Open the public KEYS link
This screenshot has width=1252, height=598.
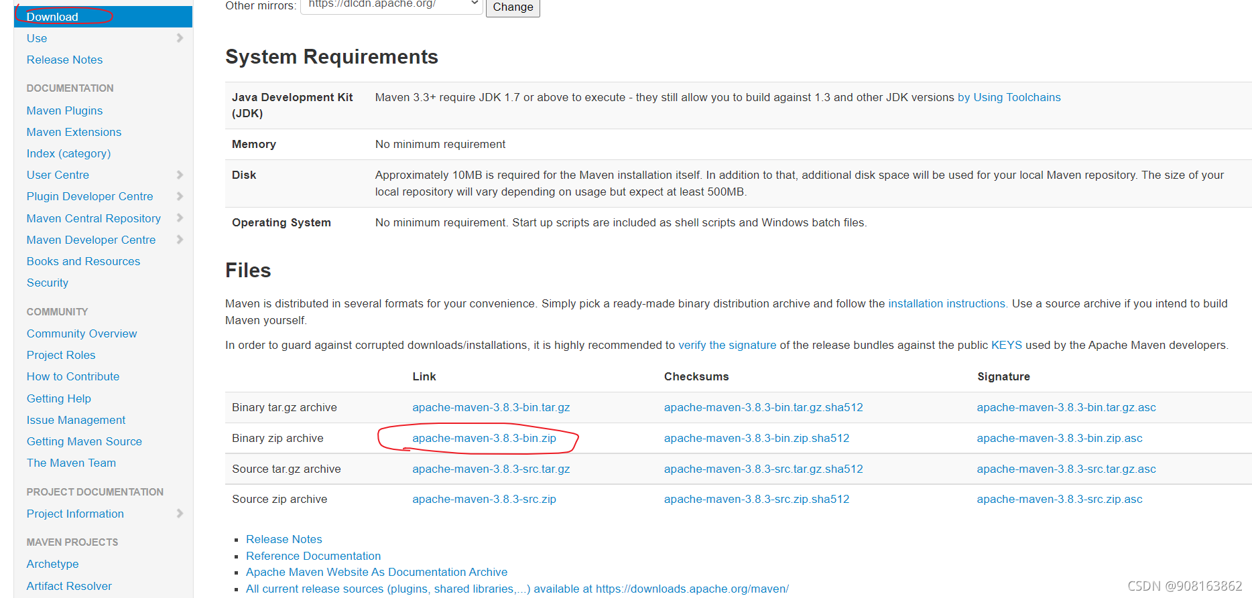click(1007, 345)
